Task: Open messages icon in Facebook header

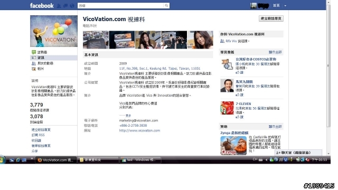Action: click(x=65, y=6)
